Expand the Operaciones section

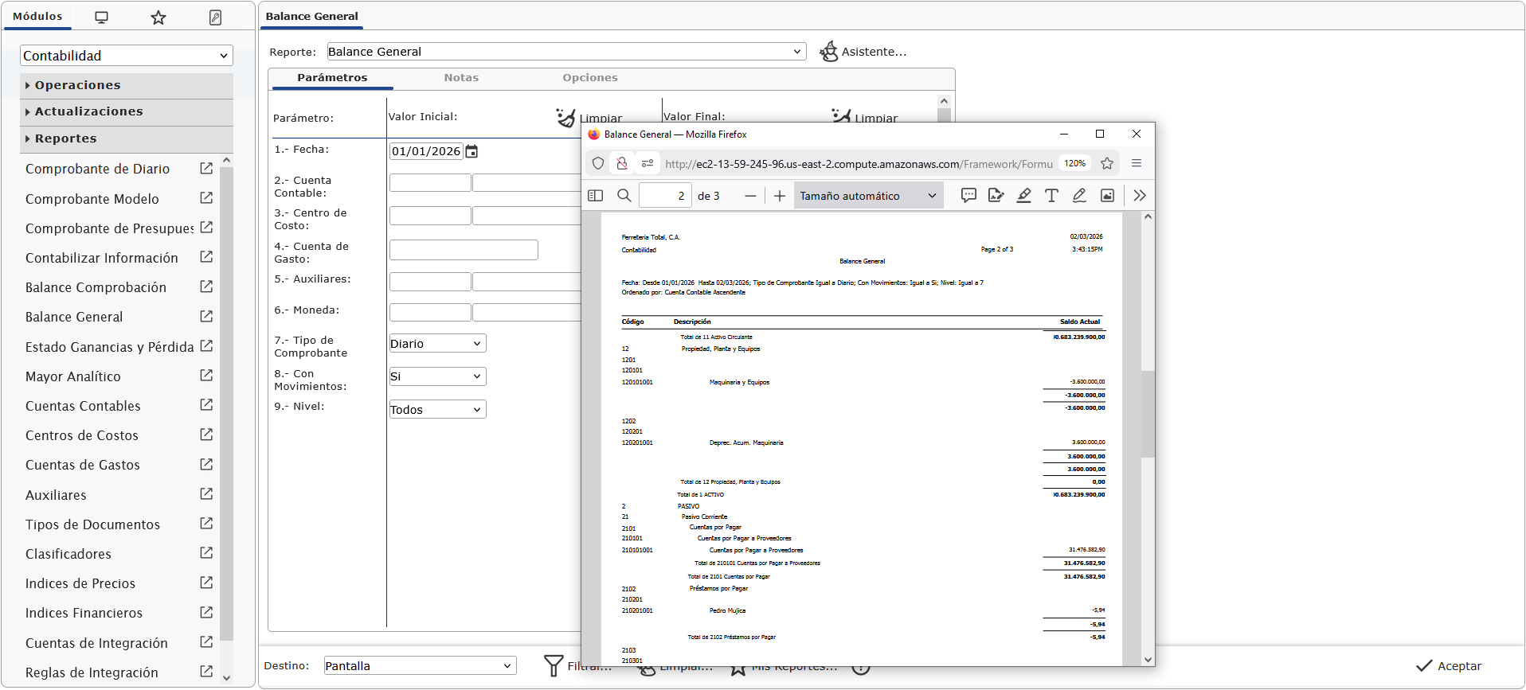tap(77, 85)
